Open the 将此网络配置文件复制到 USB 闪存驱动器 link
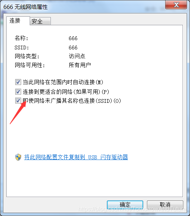 pyautogui.click(x=76, y=157)
